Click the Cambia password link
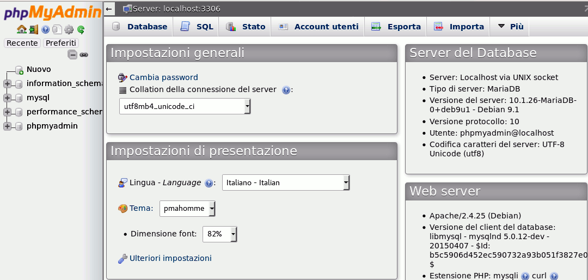 click(x=164, y=78)
